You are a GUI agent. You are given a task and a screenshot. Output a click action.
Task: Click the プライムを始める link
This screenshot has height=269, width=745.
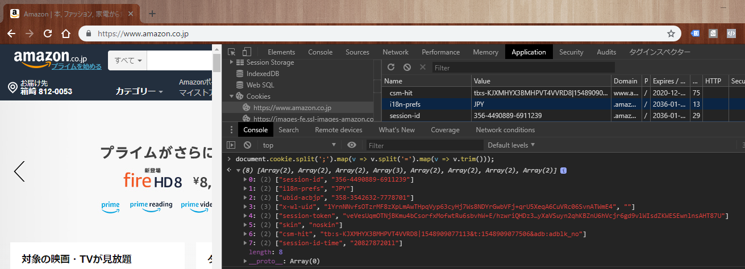click(x=77, y=66)
